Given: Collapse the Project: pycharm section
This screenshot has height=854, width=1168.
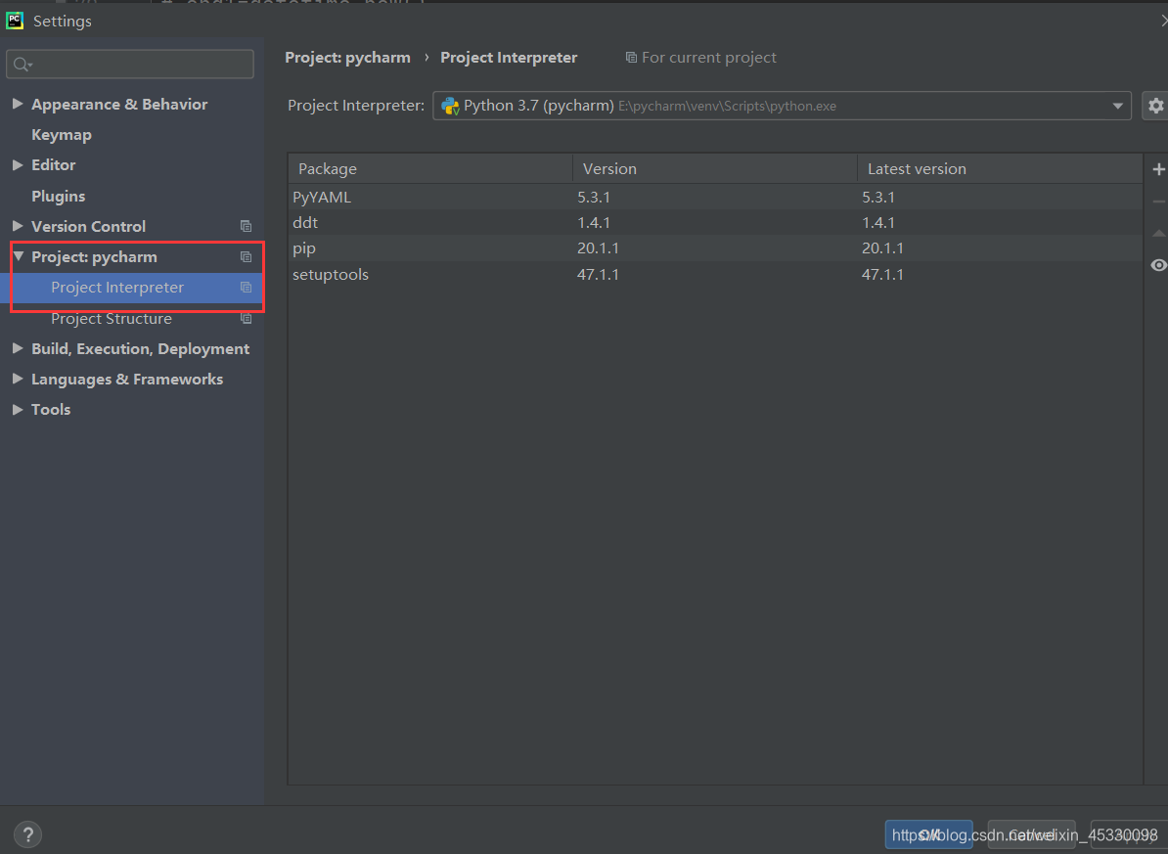Looking at the screenshot, I should [19, 256].
